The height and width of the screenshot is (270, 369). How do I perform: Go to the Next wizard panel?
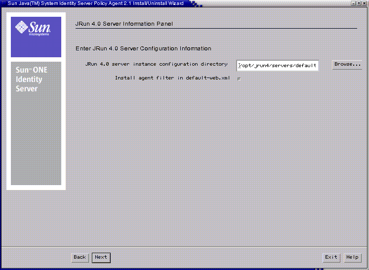pos(101,257)
